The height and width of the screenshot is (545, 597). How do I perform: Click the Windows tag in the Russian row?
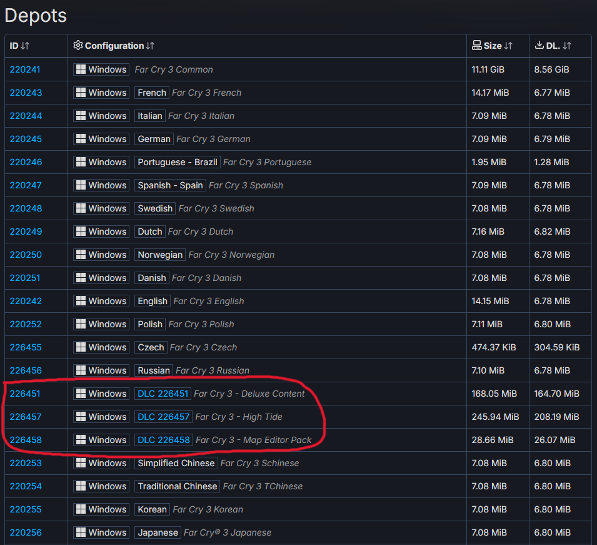click(101, 371)
